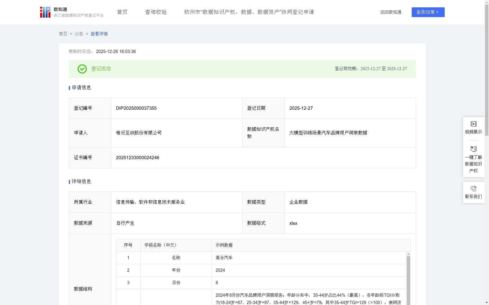Click the 字段名称（中文） column header
The image size is (489, 305).
tap(176, 245)
